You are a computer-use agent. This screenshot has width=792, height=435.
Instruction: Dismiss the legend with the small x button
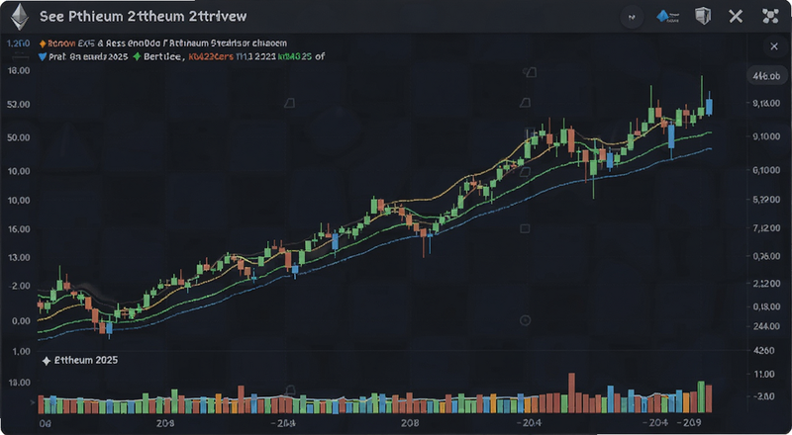point(774,46)
